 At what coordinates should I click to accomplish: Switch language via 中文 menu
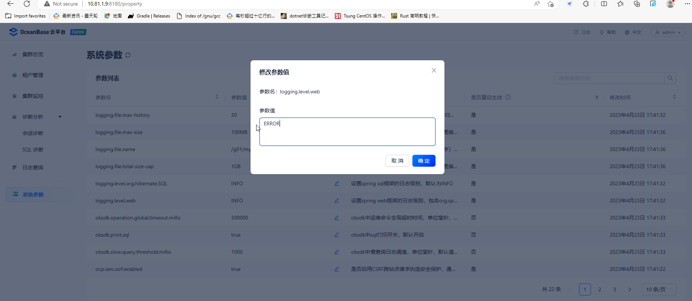click(633, 32)
